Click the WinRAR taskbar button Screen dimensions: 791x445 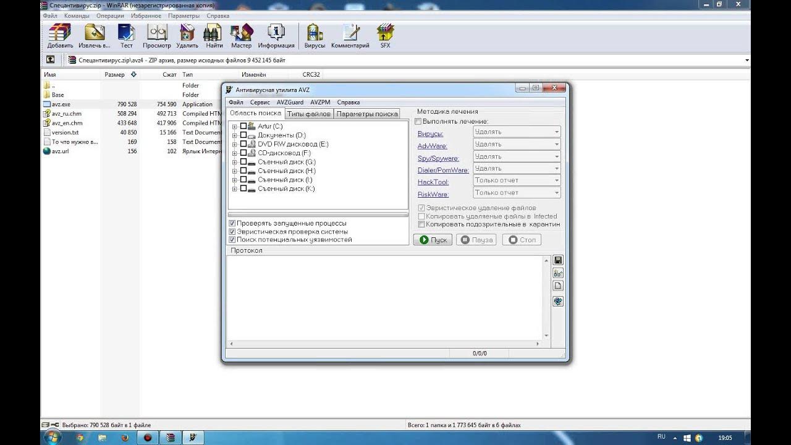170,438
